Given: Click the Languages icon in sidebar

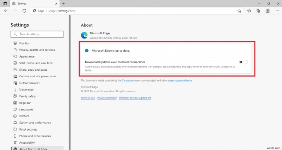Looking at the screenshot, I should coord(15,109).
